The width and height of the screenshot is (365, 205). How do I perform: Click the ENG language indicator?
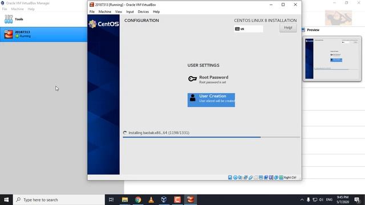[329, 200]
